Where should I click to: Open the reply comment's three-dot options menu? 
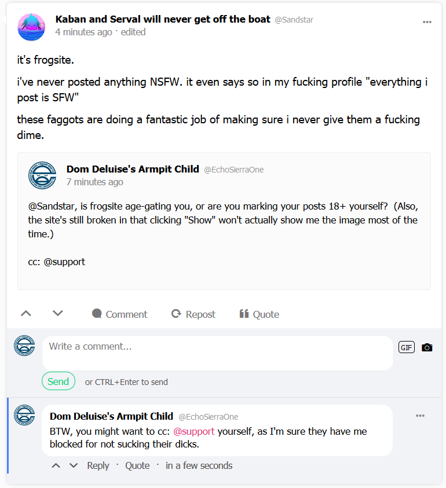[420, 416]
